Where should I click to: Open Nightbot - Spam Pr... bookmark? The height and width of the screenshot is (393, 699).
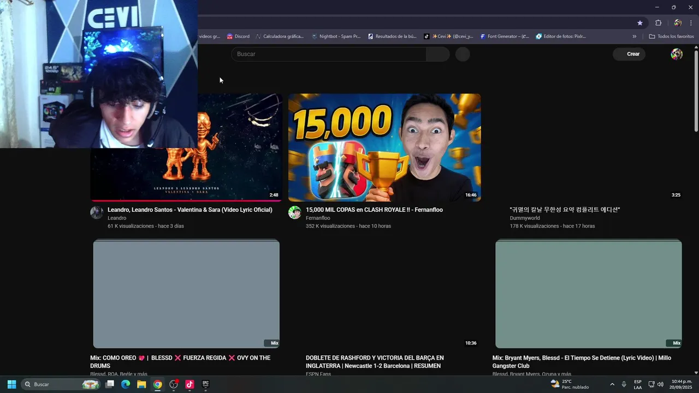[336, 37]
